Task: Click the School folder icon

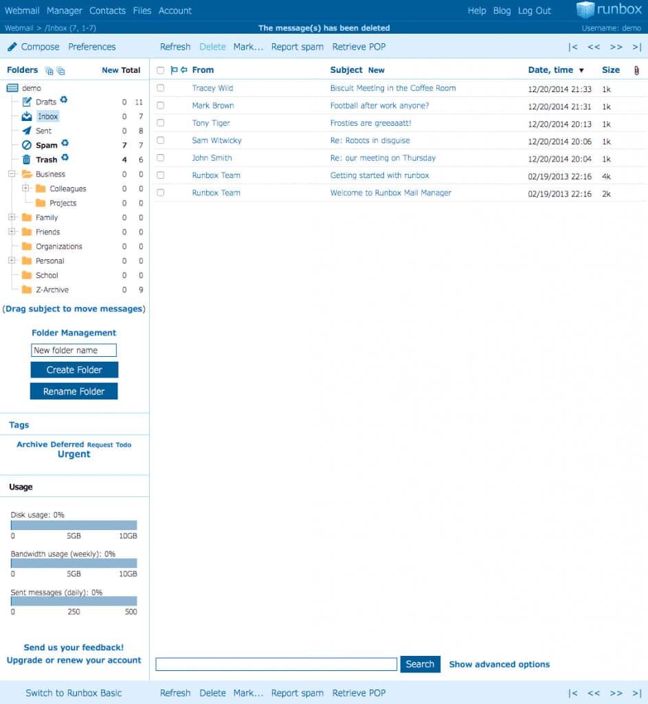Action: 27,275
